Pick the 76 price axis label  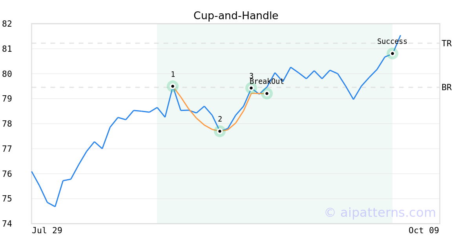[x=7, y=174]
